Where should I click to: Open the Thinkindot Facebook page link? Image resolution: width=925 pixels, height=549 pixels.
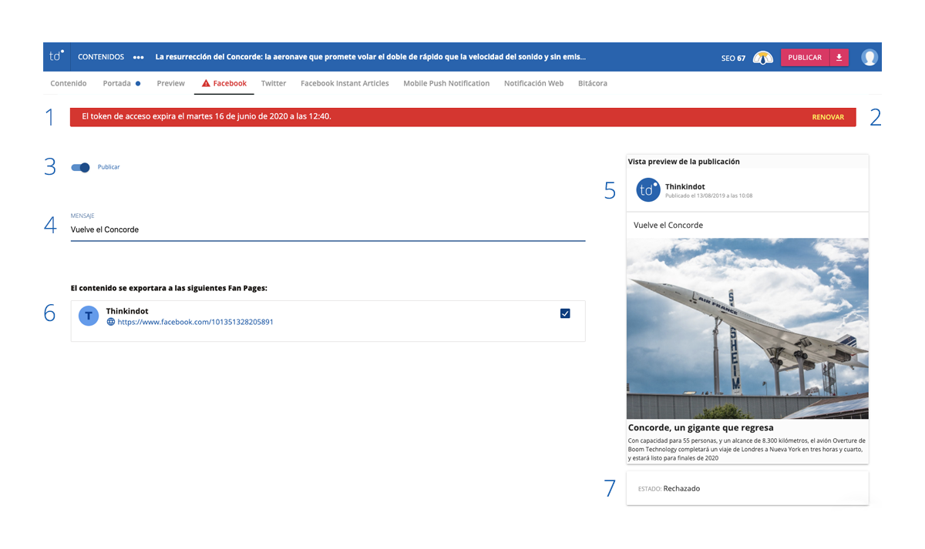[x=195, y=322]
